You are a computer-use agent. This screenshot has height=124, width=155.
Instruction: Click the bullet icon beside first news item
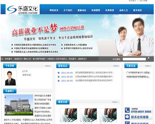[59, 73]
